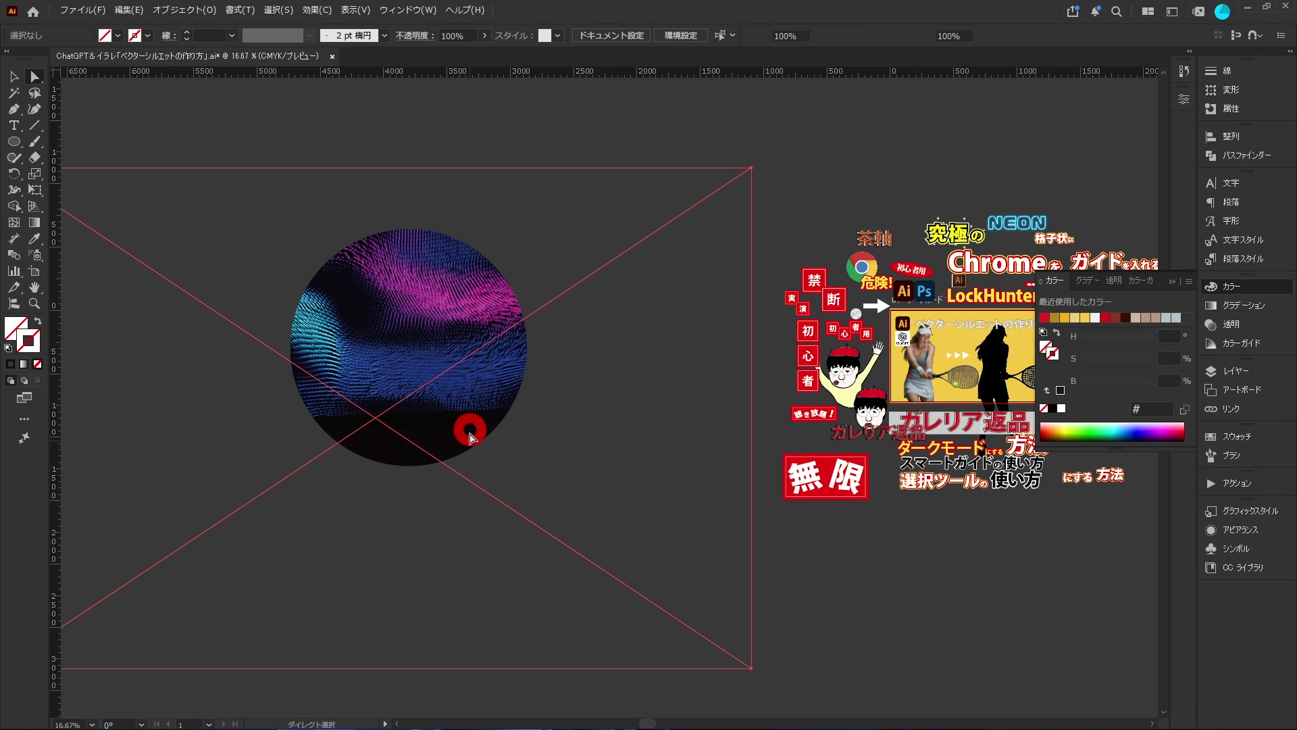Open the stroke color dropdown in control bar
Screen dimensions: 1297x730
click(148, 36)
